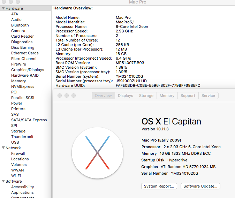The image size is (235, 198).
Task: Open SAS entry in sidebar
Action: click(x=15, y=114)
